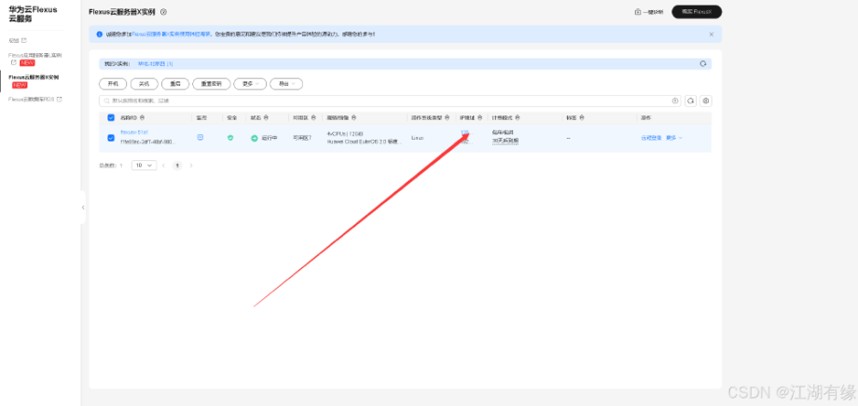This screenshot has height=406, width=858.
Task: Open table settings gear icon
Action: [x=706, y=101]
